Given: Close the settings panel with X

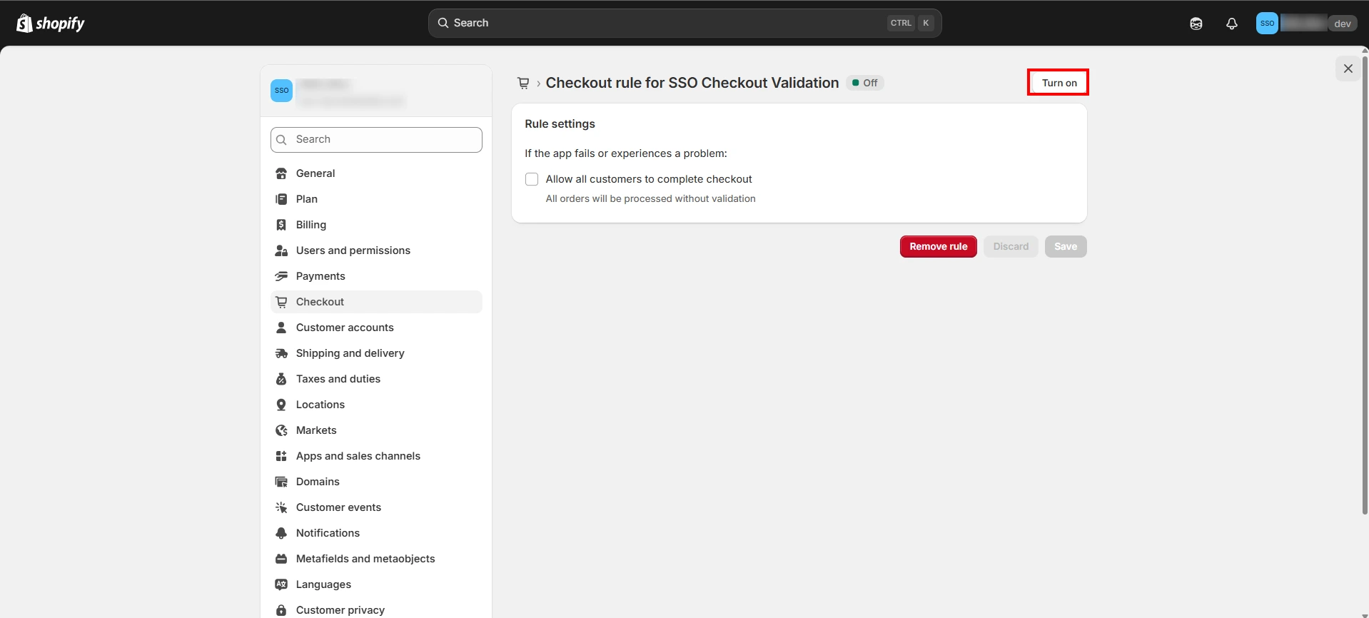Looking at the screenshot, I should tap(1348, 69).
